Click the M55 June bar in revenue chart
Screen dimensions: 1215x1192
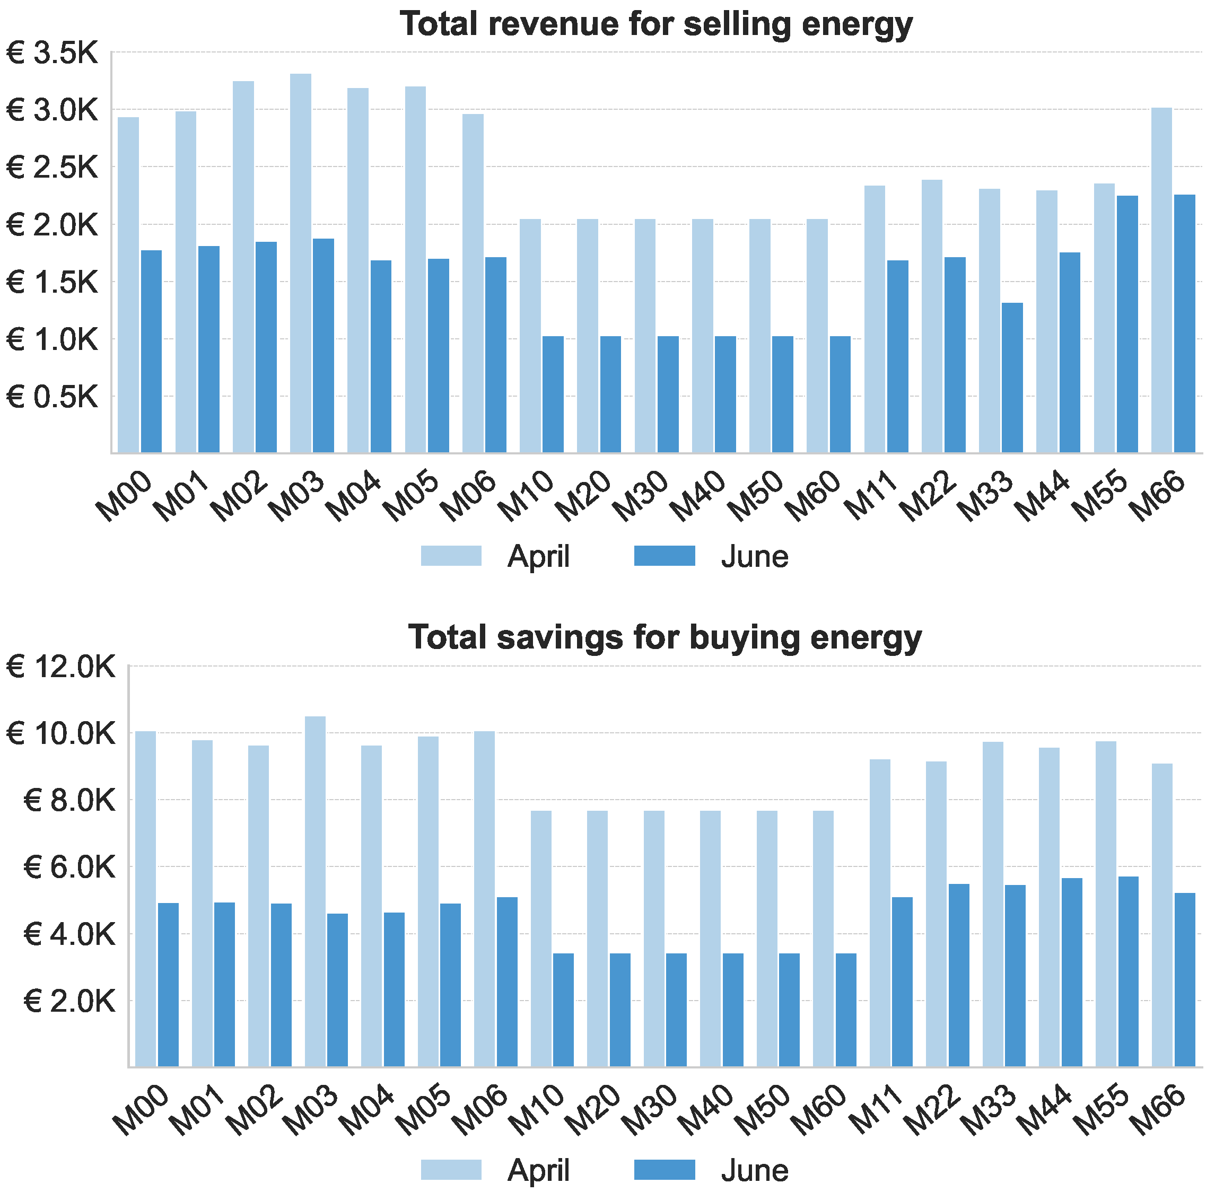point(1127,325)
